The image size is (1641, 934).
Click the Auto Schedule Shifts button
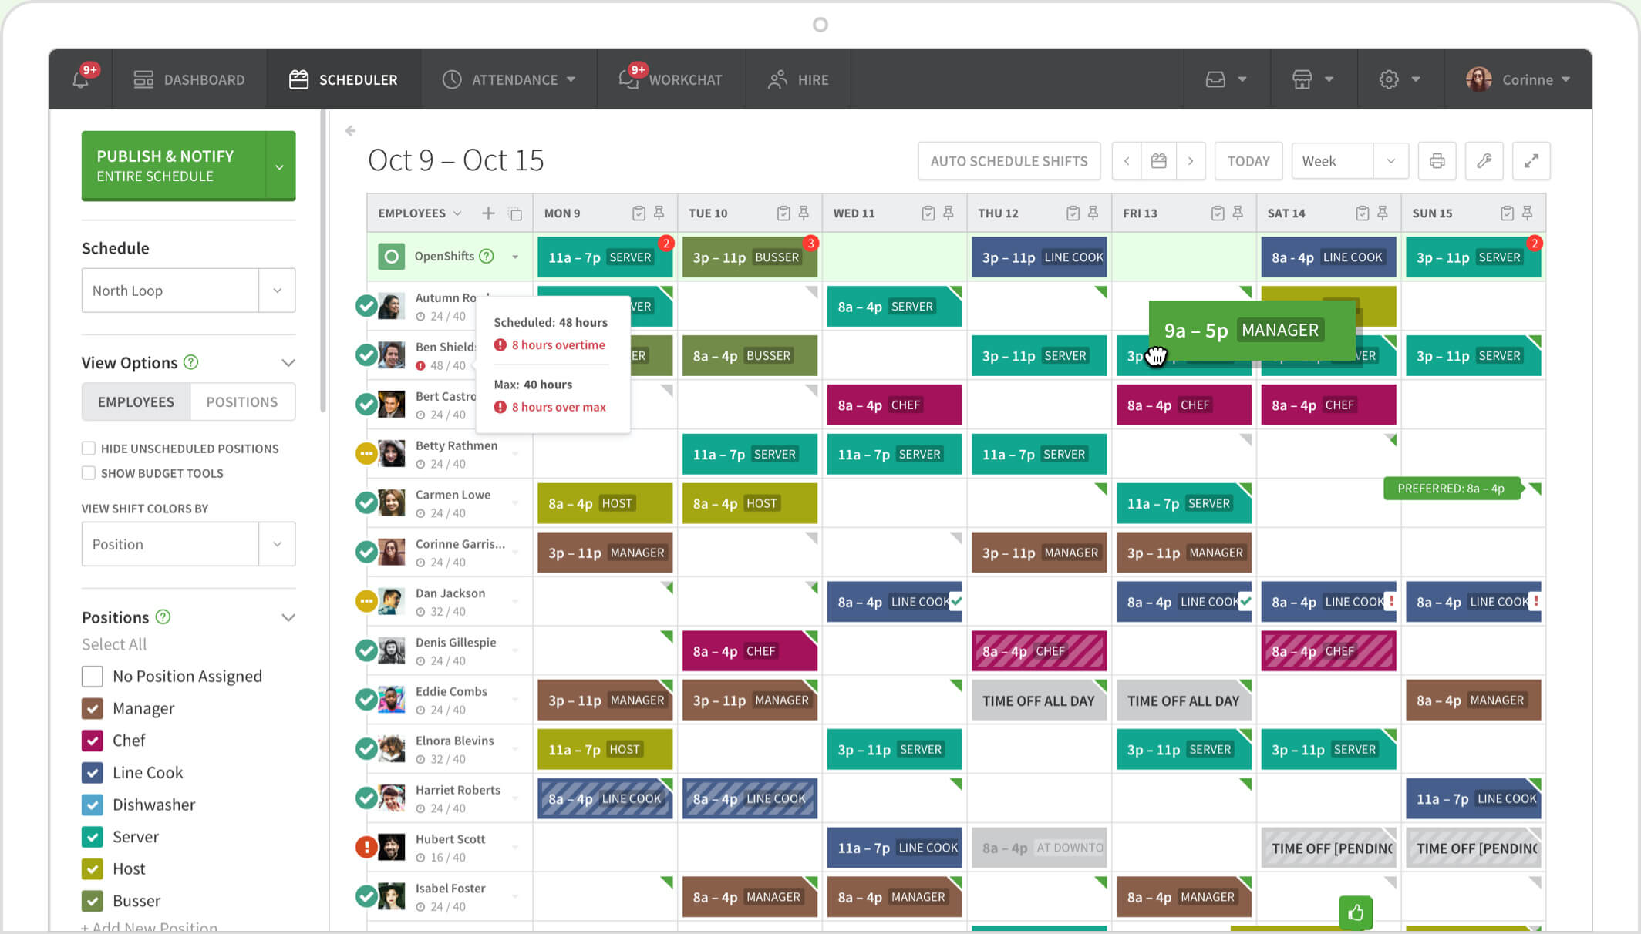click(1008, 161)
